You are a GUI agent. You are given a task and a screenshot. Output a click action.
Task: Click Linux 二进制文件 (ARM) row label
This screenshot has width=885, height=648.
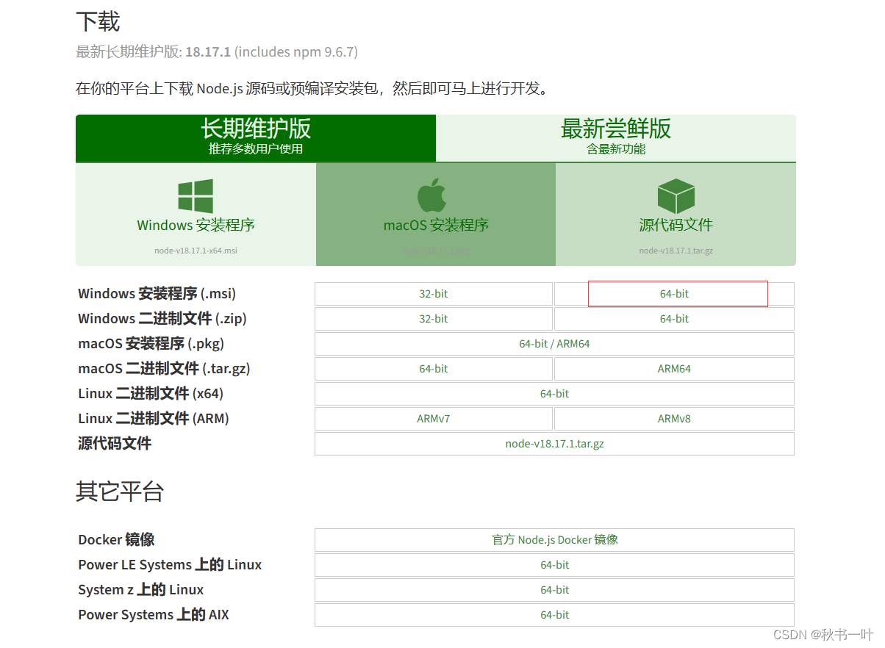coord(154,419)
